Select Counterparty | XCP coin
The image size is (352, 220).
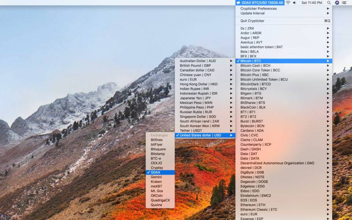(284, 145)
